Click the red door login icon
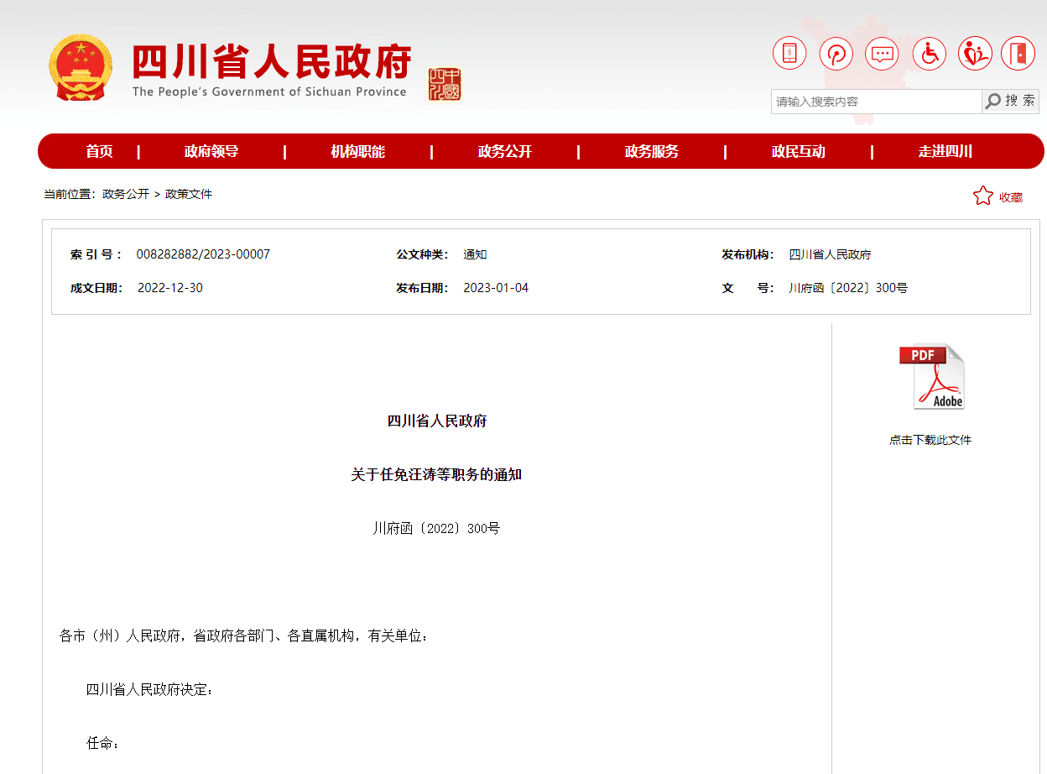 tap(1020, 52)
